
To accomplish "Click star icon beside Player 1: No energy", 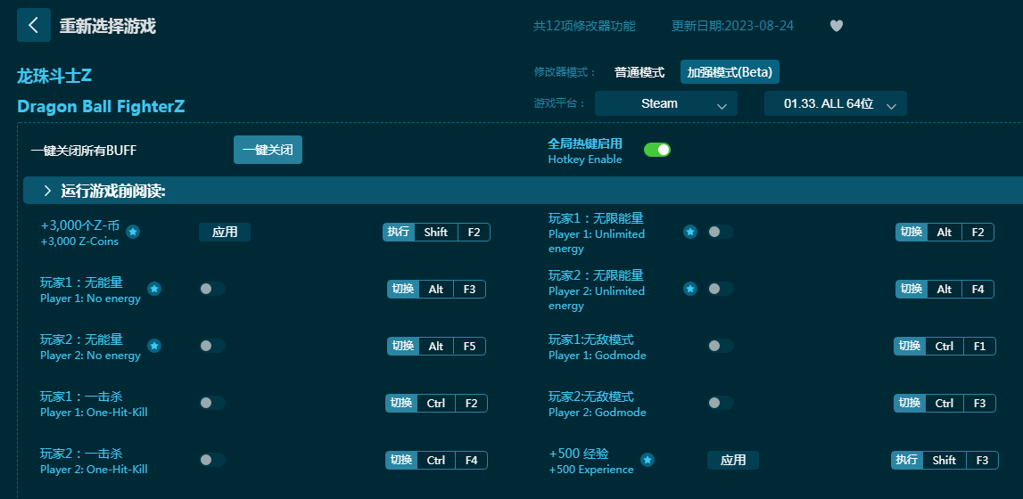I will pos(154,289).
